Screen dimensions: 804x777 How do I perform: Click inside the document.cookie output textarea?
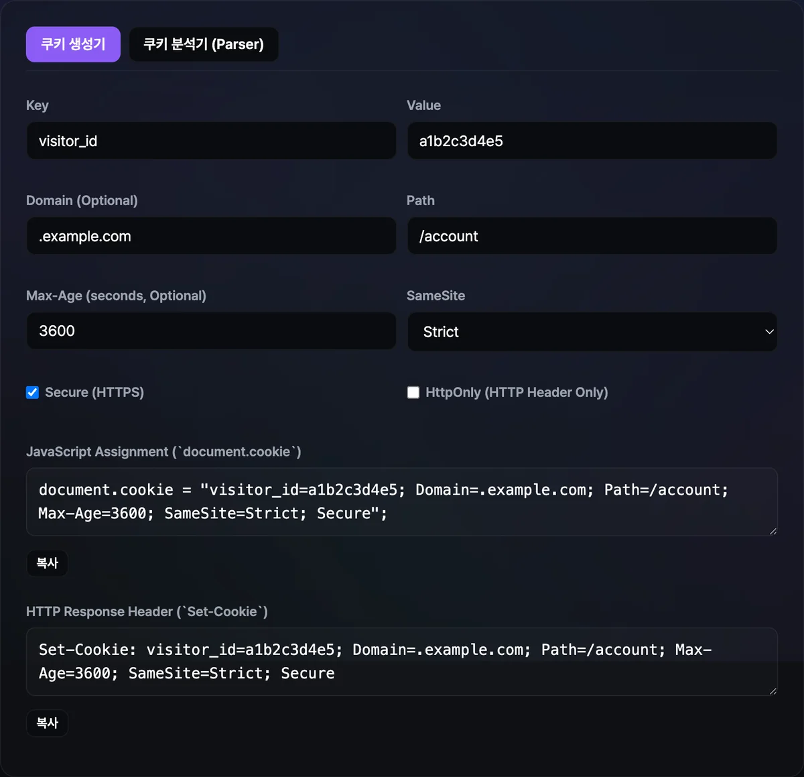[x=402, y=501]
